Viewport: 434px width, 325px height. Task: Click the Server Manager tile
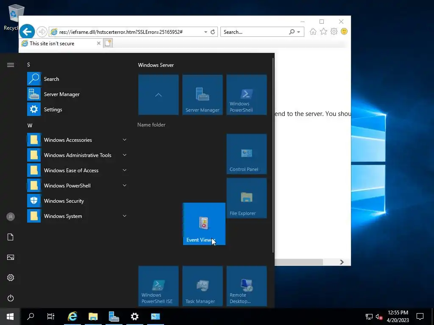tap(202, 95)
